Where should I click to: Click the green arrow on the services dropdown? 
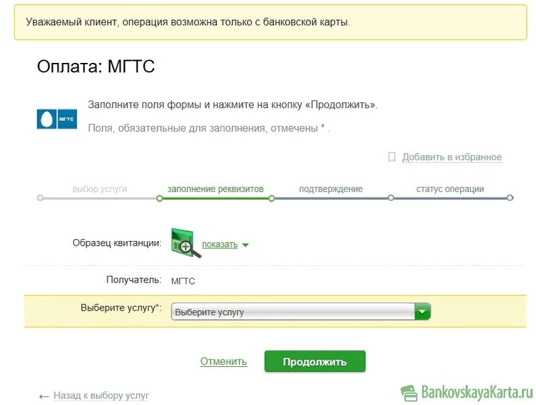point(422,311)
